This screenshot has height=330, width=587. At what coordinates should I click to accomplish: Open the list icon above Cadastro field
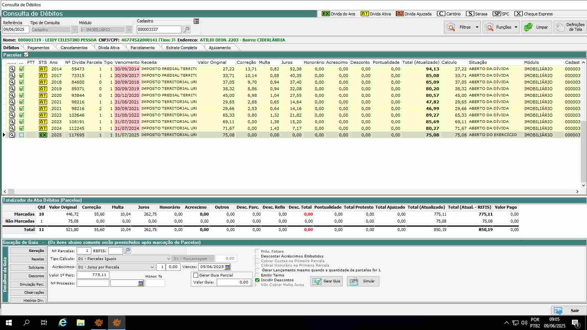[196, 22]
